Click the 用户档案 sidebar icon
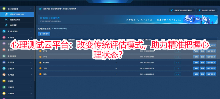This screenshot has height=99, width=220. coord(4,75)
